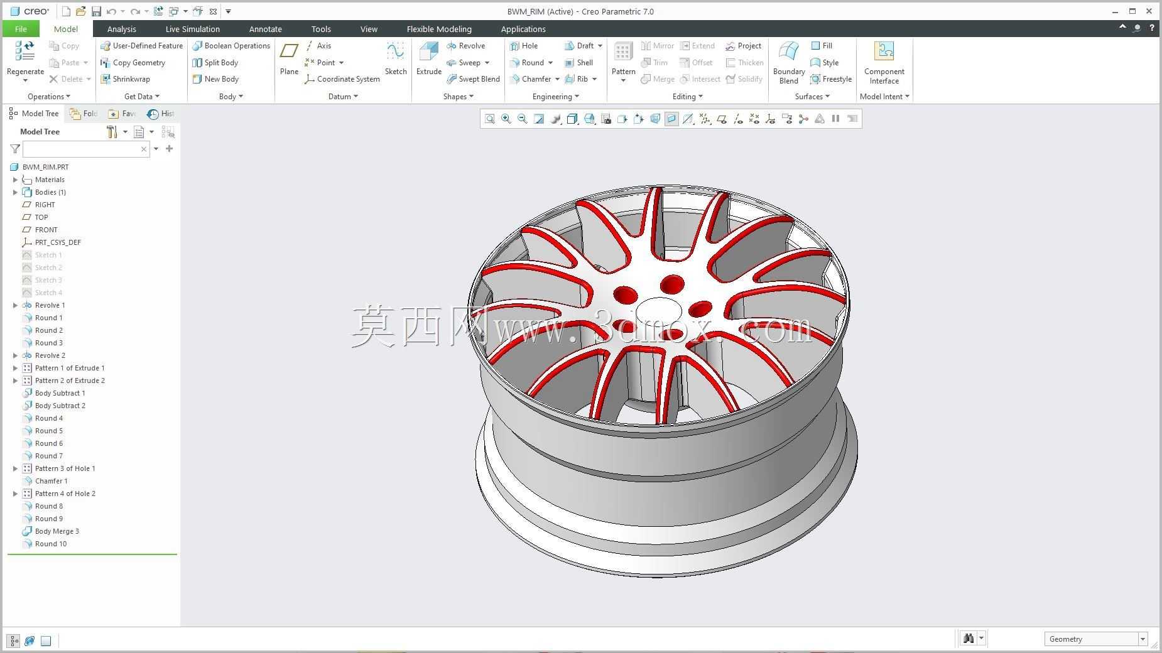Click the Fill surface tool
Viewport: 1162px width, 653px height.
click(822, 46)
